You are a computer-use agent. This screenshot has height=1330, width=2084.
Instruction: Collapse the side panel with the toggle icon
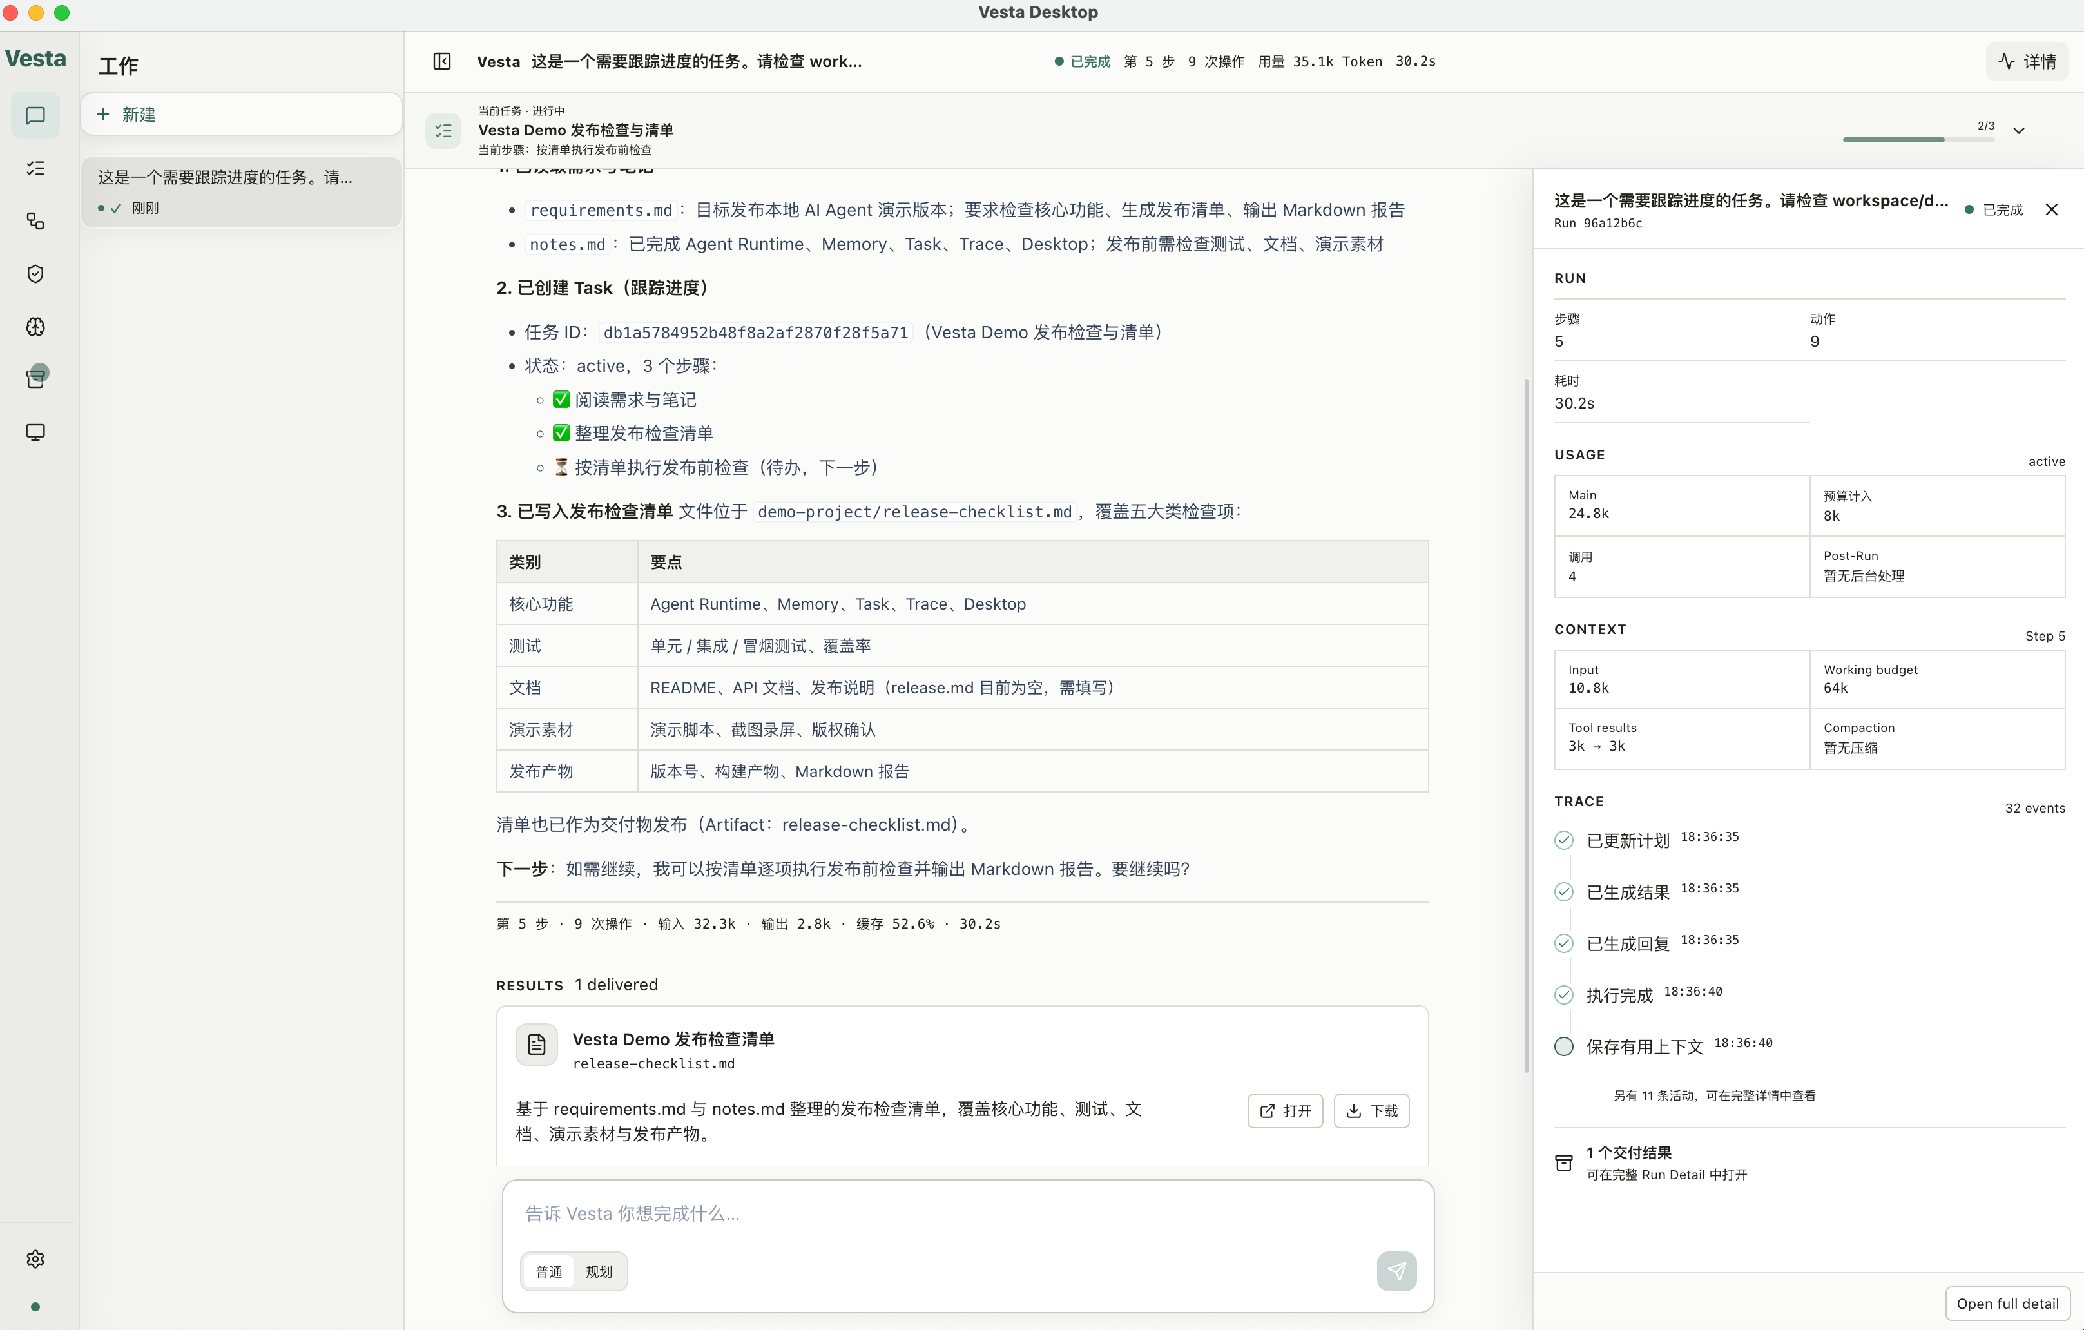(x=442, y=61)
